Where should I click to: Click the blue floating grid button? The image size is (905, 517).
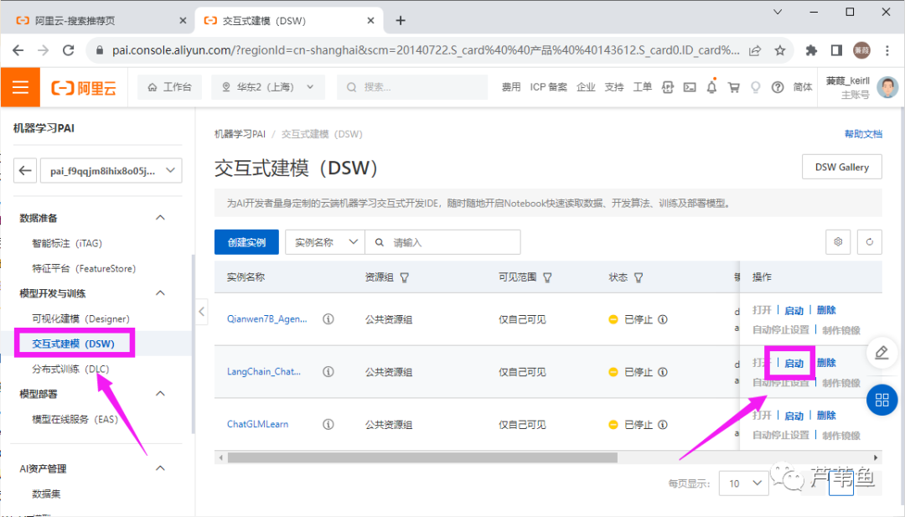pos(882,400)
